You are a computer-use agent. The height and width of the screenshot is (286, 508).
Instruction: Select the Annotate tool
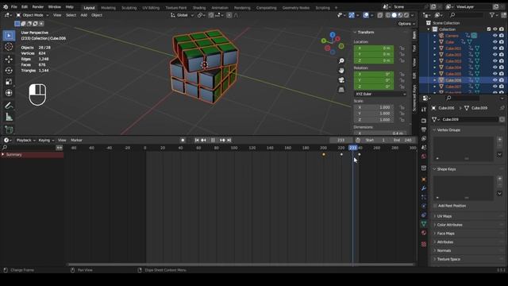[x=9, y=106]
